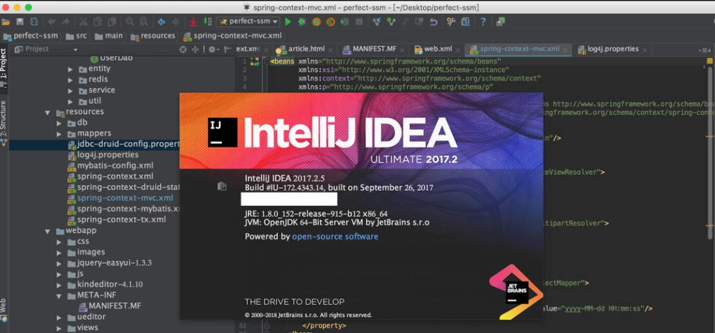Image resolution: width=715 pixels, height=333 pixels.
Task: Click the fold toggle beside the beans tag
Action: pos(267,61)
